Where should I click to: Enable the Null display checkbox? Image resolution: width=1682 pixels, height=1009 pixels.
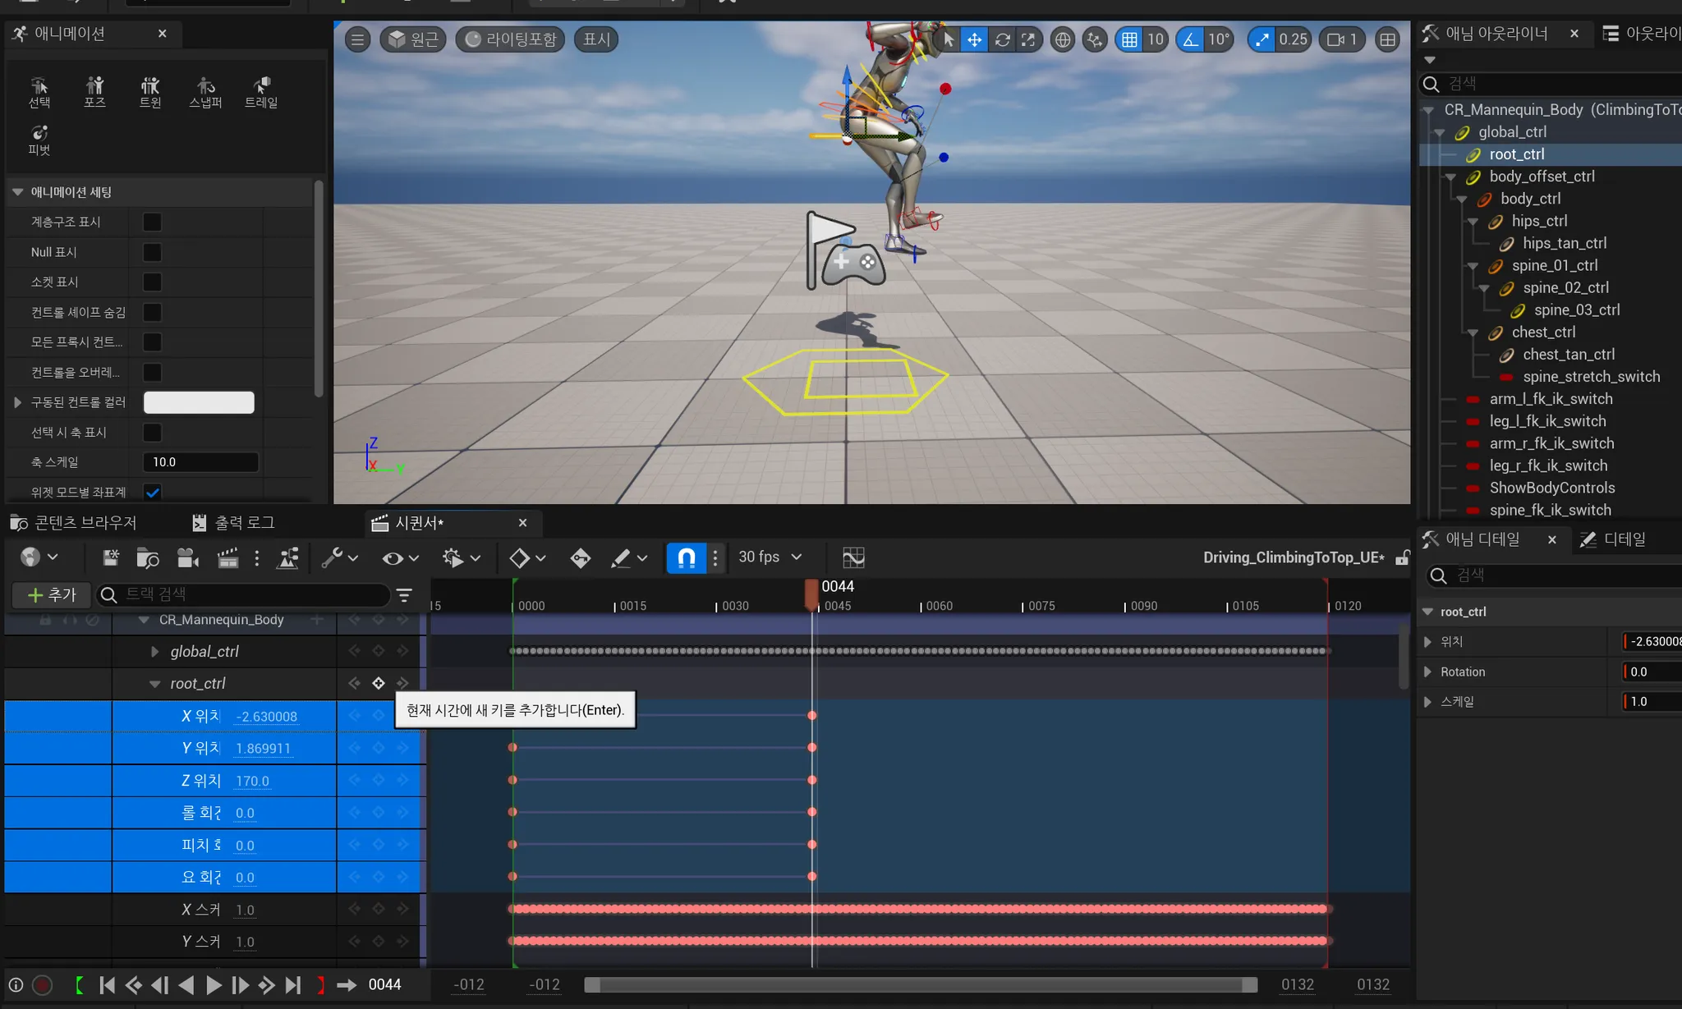(152, 252)
